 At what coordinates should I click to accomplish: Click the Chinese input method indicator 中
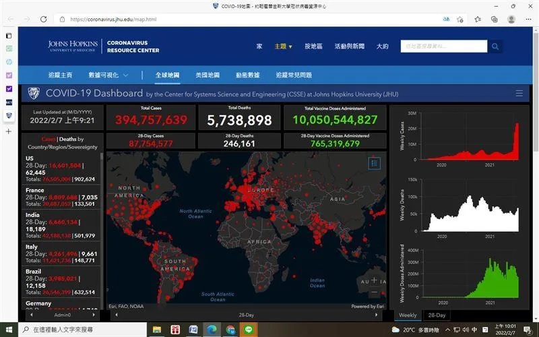click(x=474, y=330)
